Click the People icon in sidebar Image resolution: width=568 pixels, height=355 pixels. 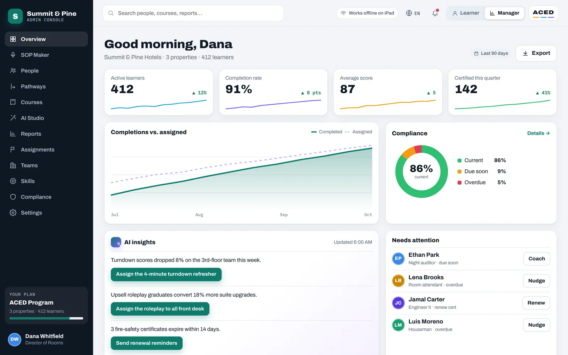13,71
